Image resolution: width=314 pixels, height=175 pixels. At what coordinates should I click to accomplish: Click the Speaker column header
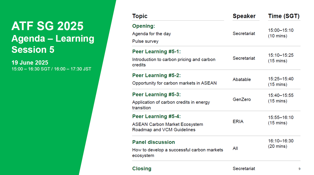click(244, 16)
